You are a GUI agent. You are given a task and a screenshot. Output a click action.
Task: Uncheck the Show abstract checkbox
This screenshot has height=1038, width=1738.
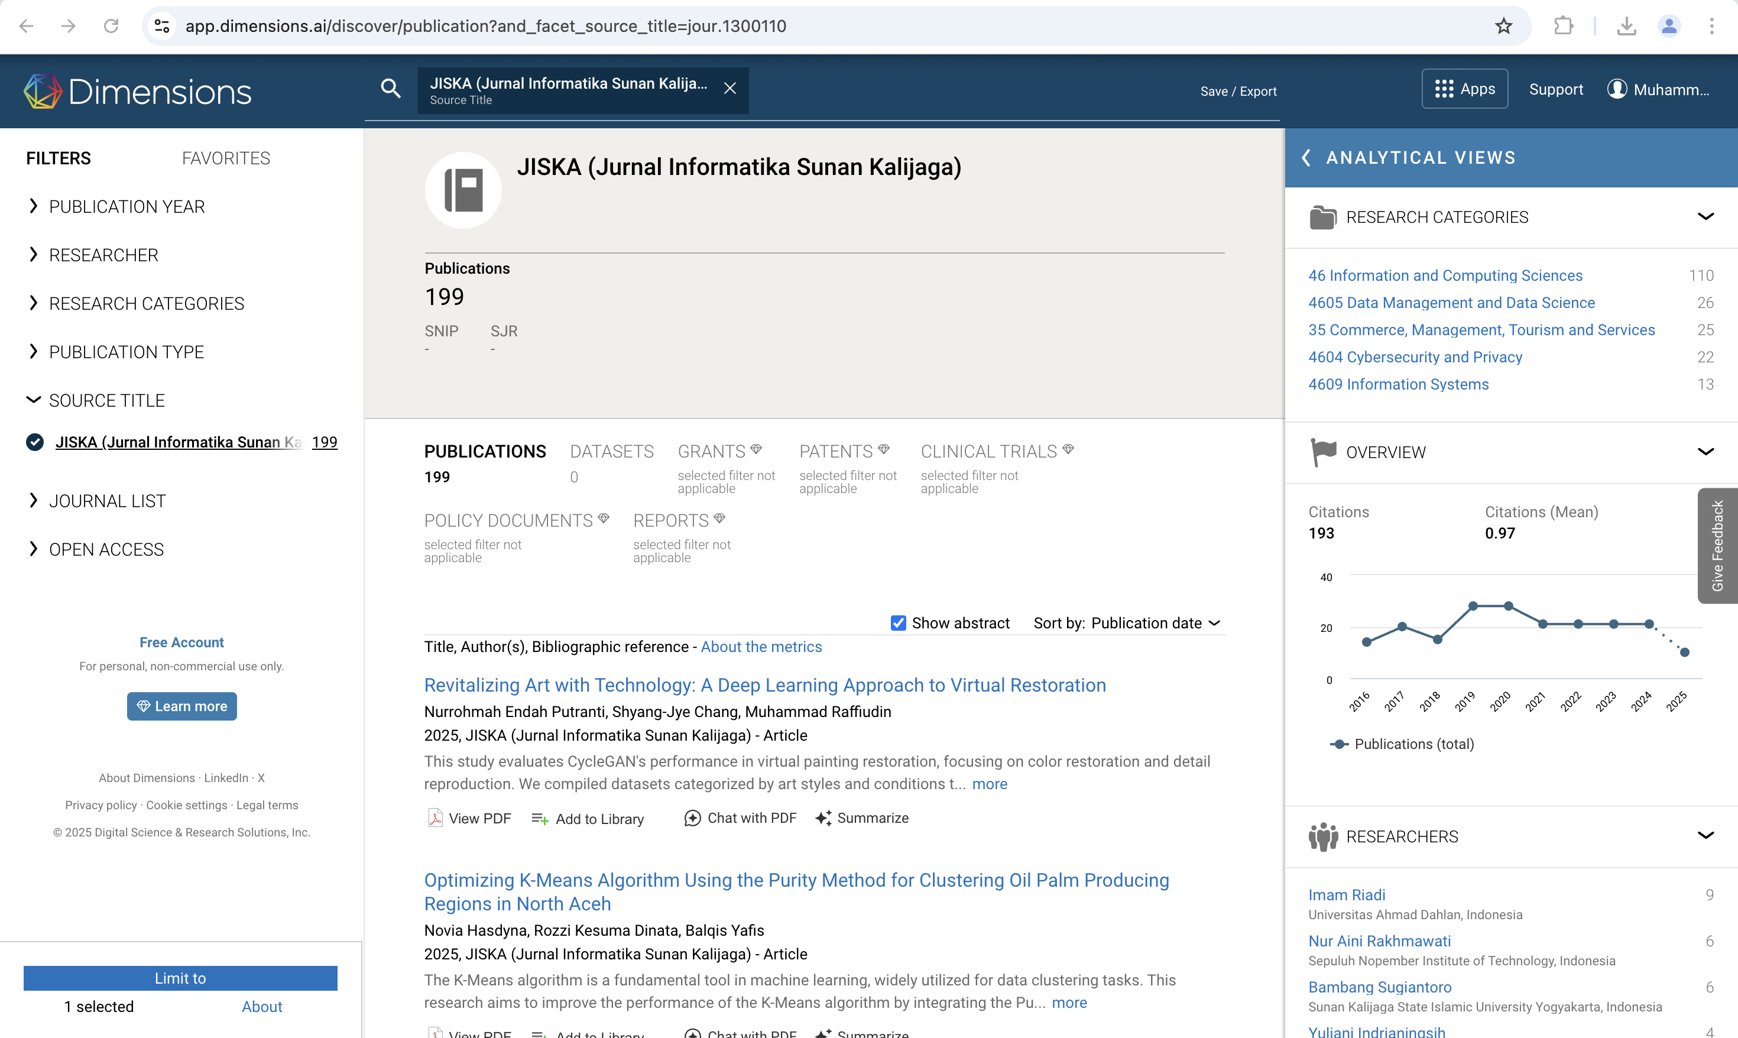pos(898,623)
